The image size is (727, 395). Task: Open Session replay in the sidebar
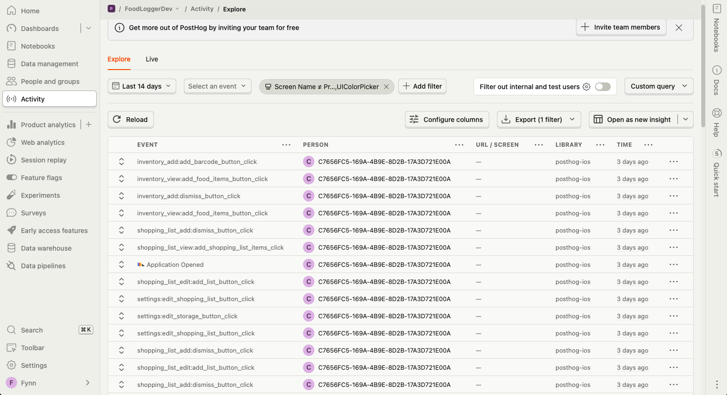43,160
